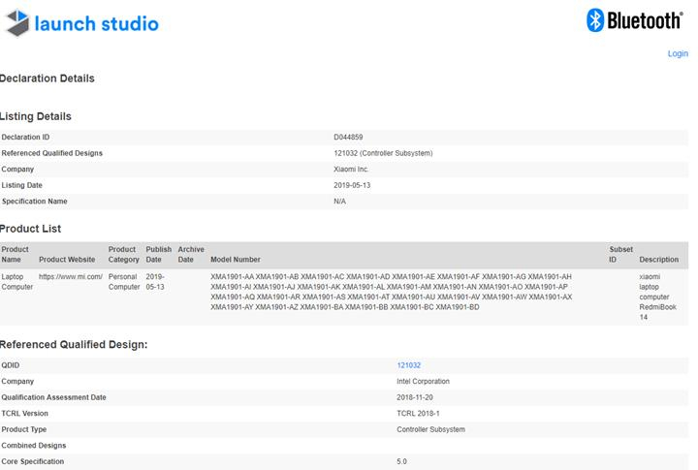The width and height of the screenshot is (698, 470).
Task: Open QDID 121032 link
Action: [408, 365]
